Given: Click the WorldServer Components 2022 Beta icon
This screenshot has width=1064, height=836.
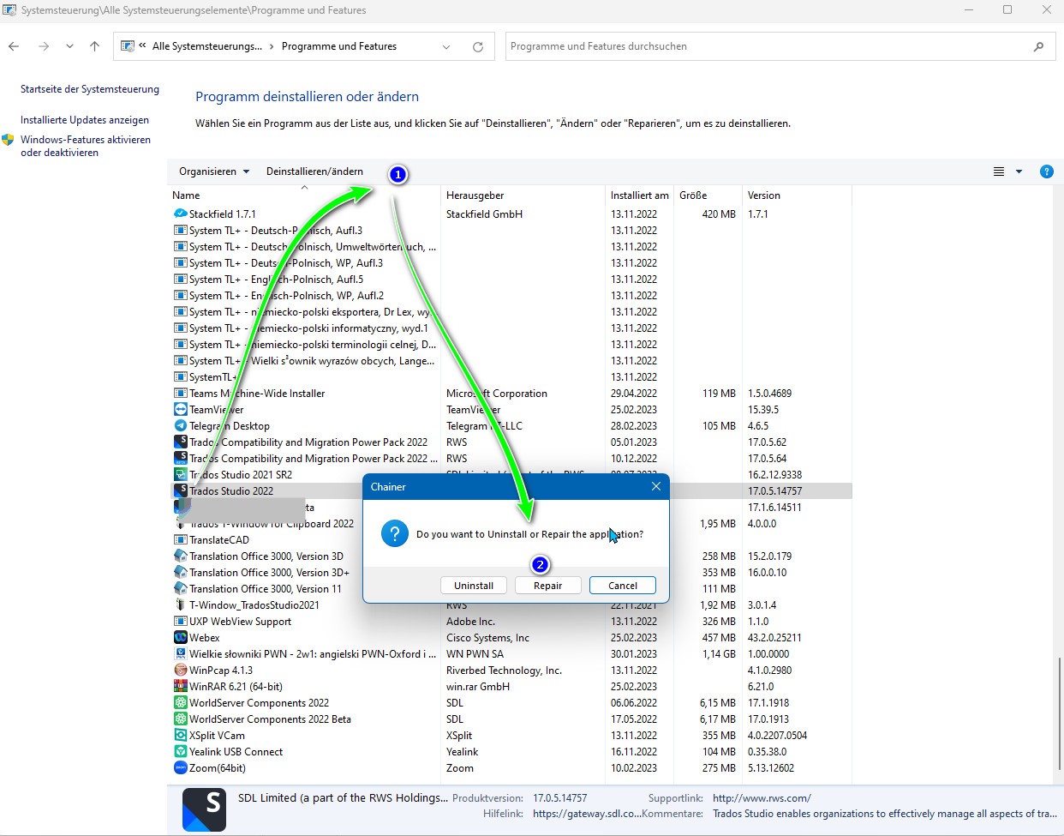Looking at the screenshot, I should coord(180,719).
